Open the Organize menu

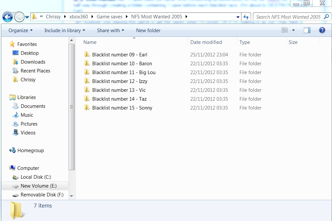(x=20, y=30)
